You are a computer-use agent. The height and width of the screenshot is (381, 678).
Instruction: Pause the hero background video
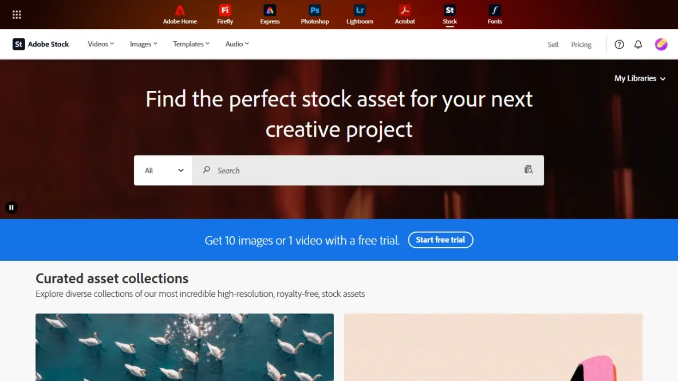(11, 208)
